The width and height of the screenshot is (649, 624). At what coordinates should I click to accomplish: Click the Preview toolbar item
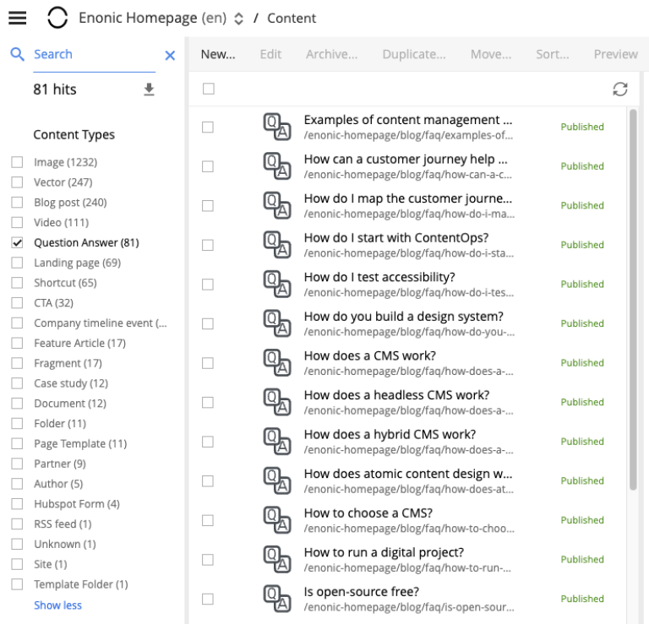click(x=615, y=54)
